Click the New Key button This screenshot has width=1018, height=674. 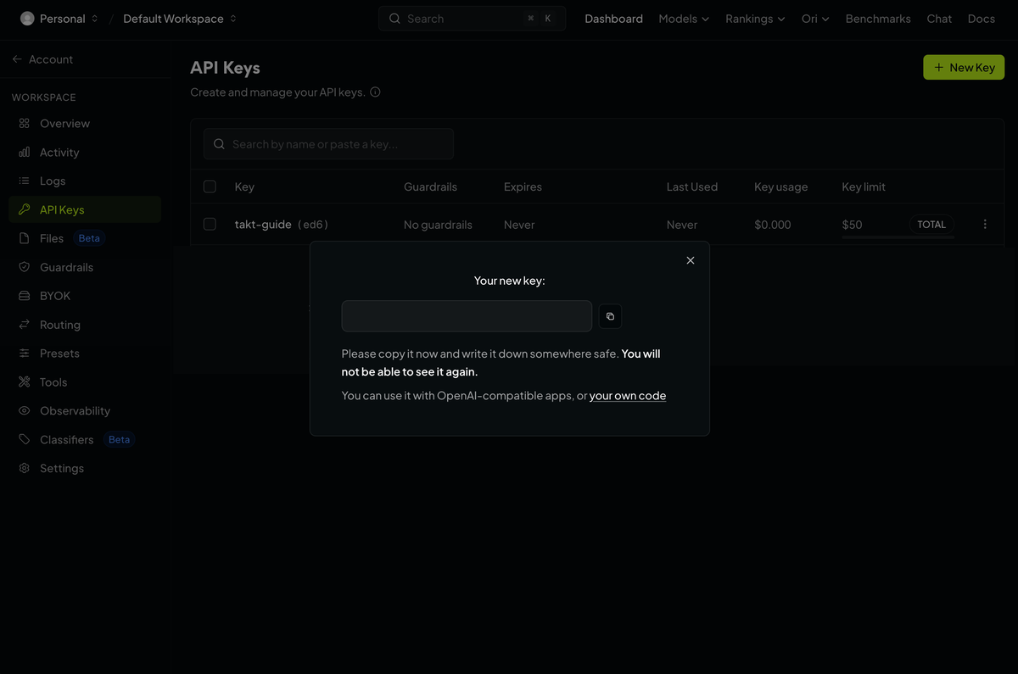(964, 68)
